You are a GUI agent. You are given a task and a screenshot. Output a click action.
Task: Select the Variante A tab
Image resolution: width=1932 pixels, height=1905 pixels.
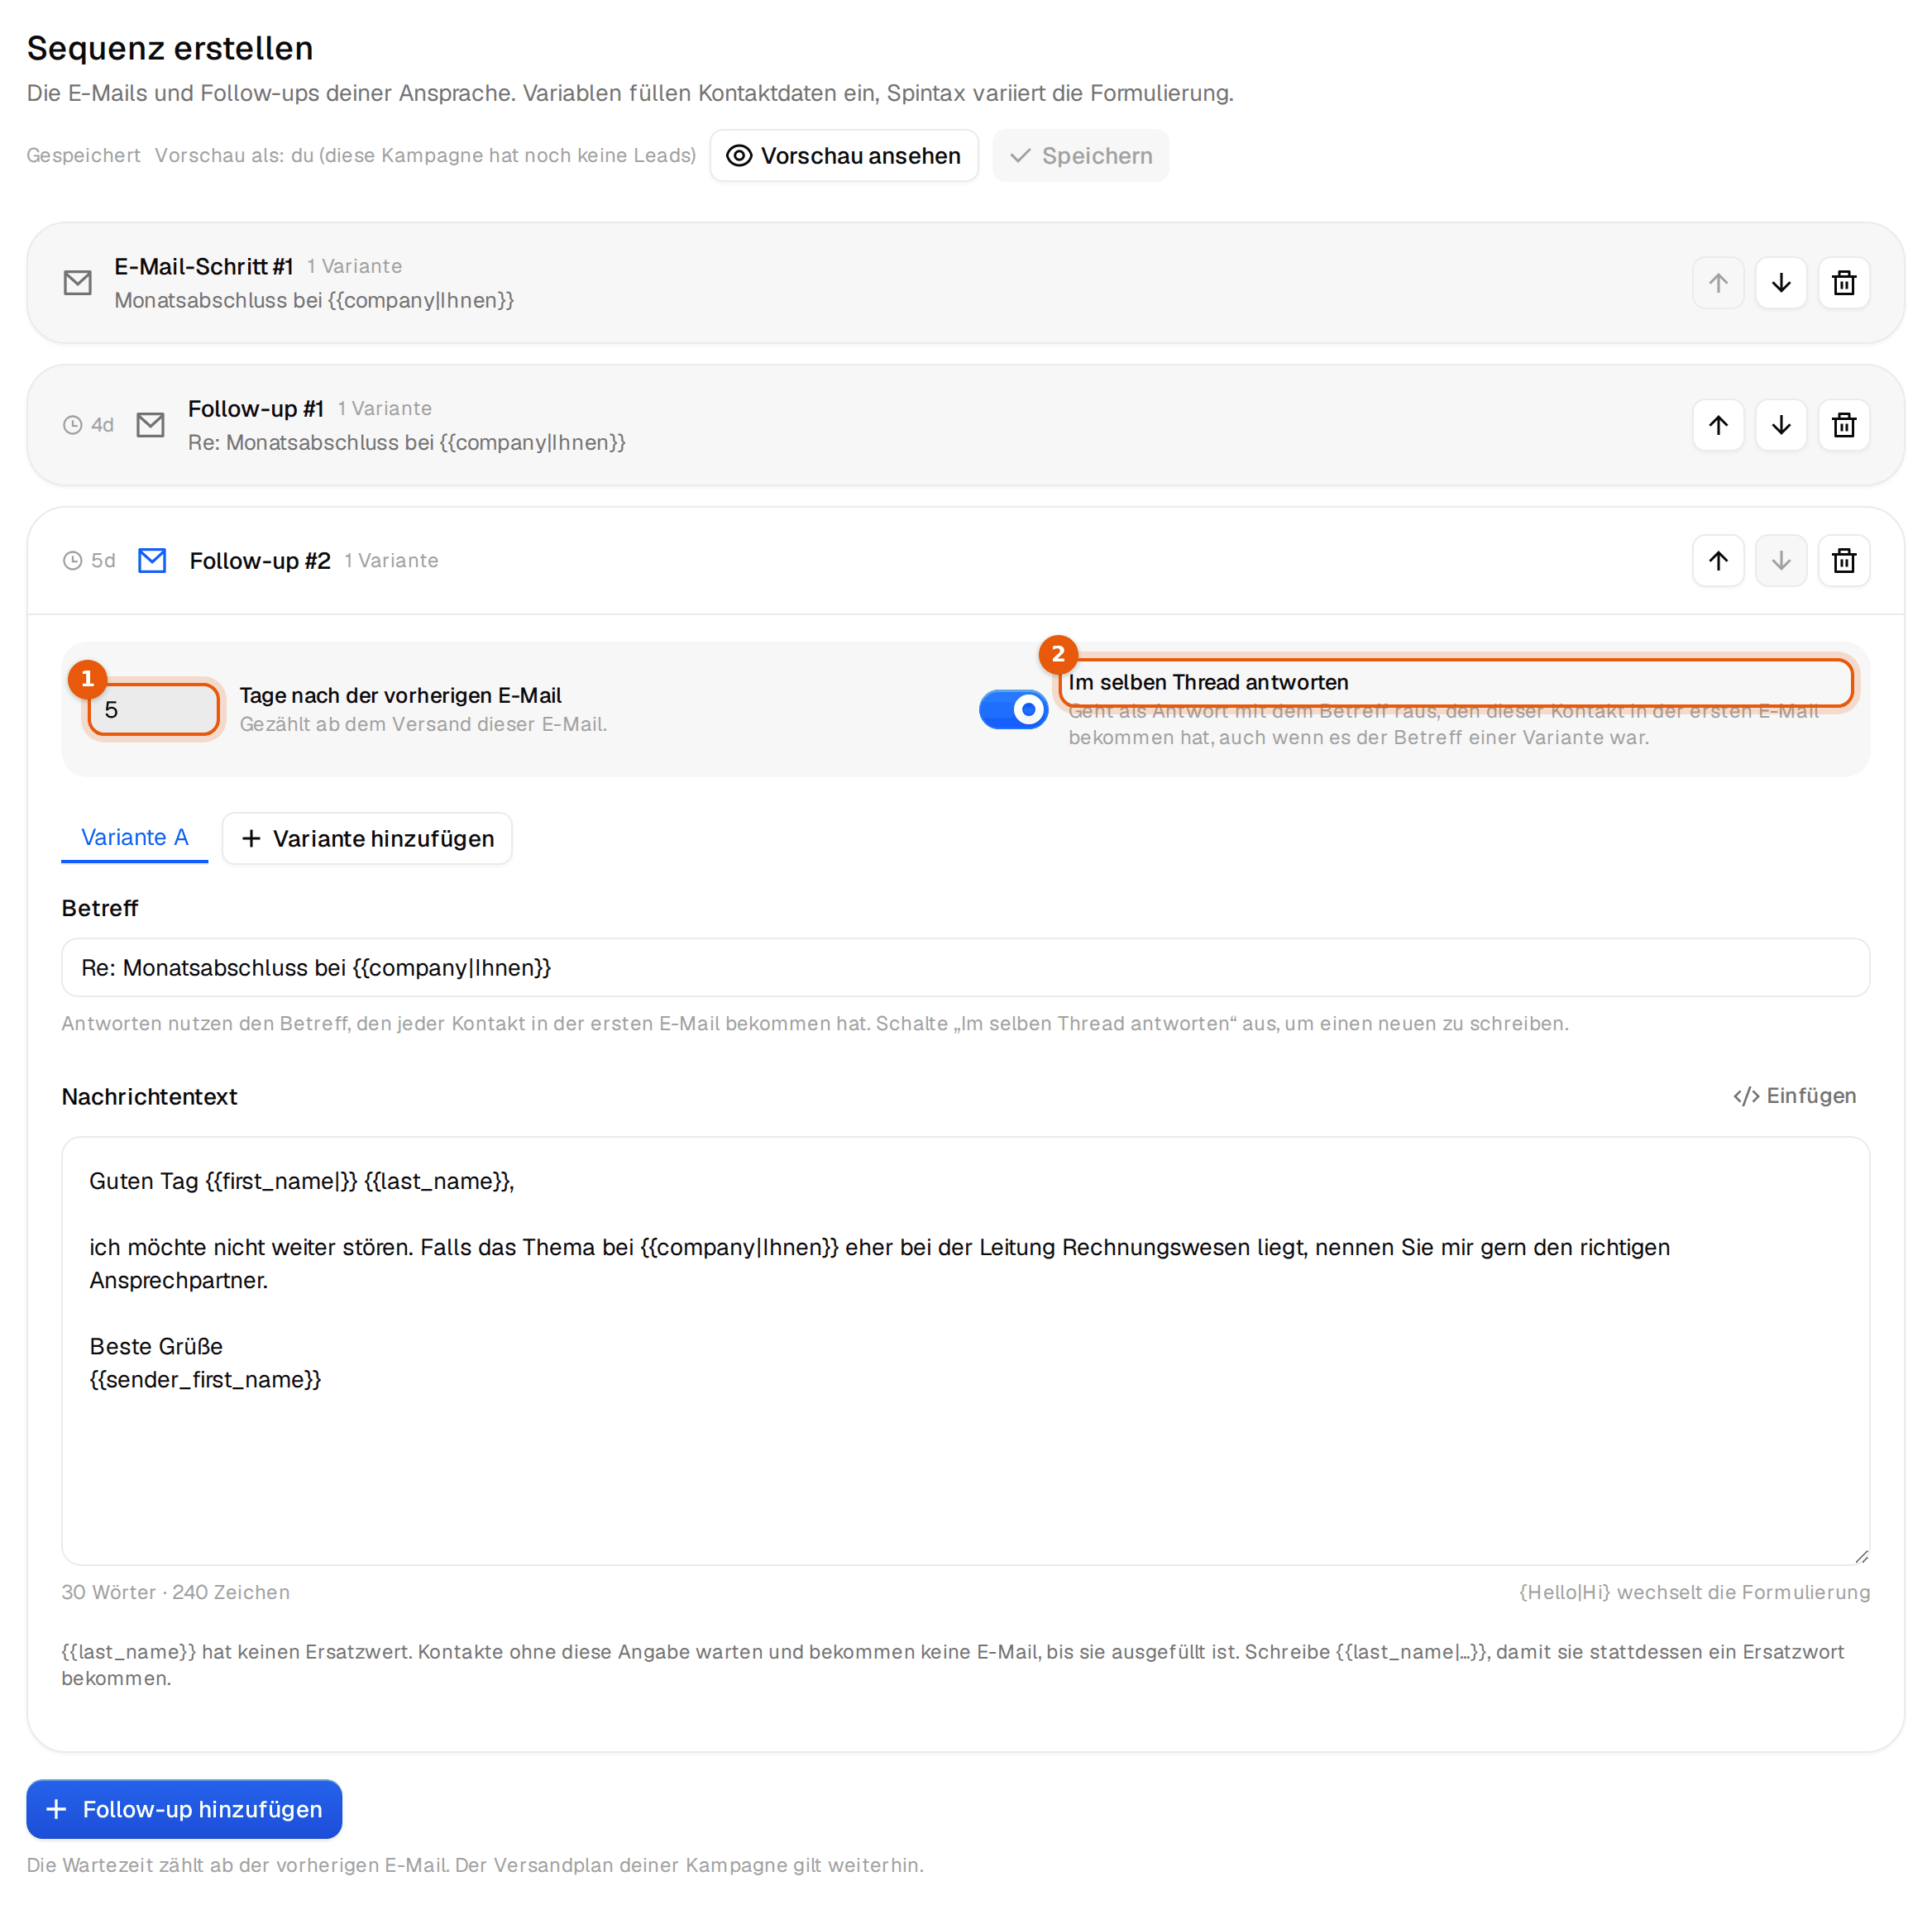(x=134, y=838)
